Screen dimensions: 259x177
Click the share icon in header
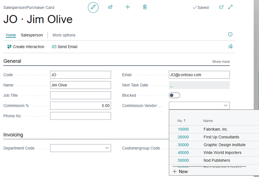pos(110,7)
